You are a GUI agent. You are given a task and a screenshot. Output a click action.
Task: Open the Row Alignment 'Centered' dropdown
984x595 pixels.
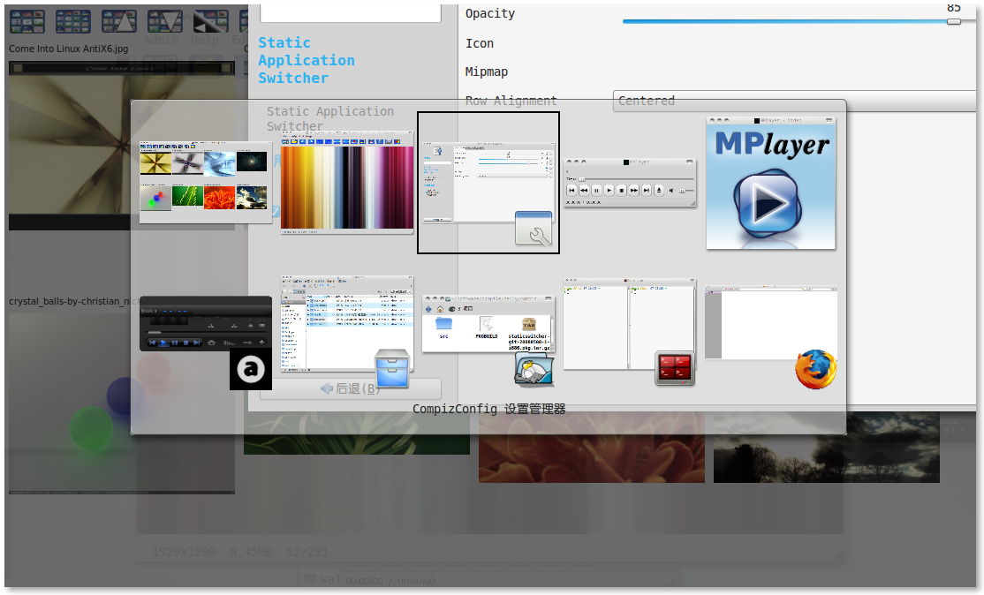[794, 101]
